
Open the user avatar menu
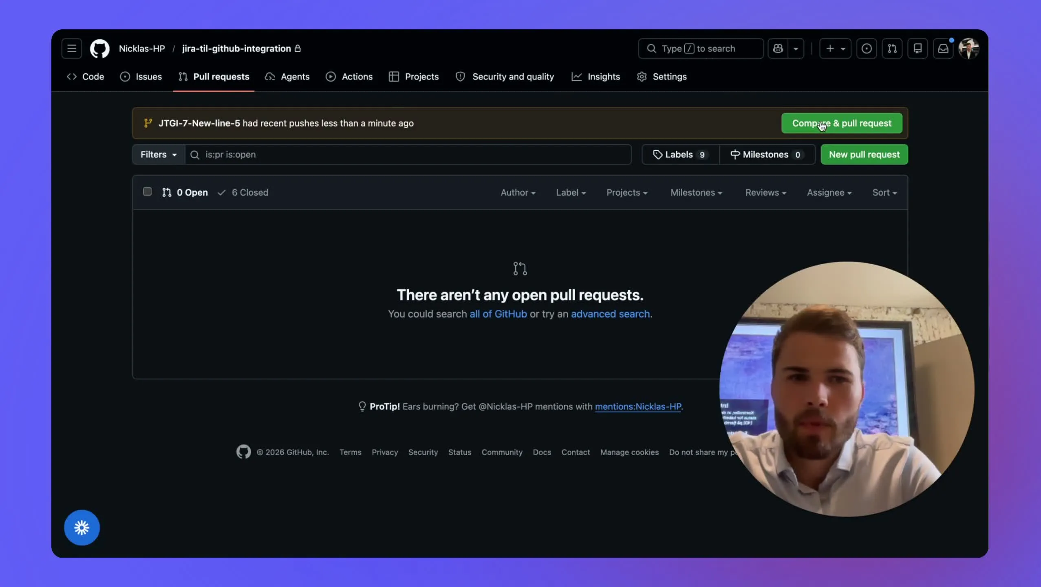(x=969, y=49)
